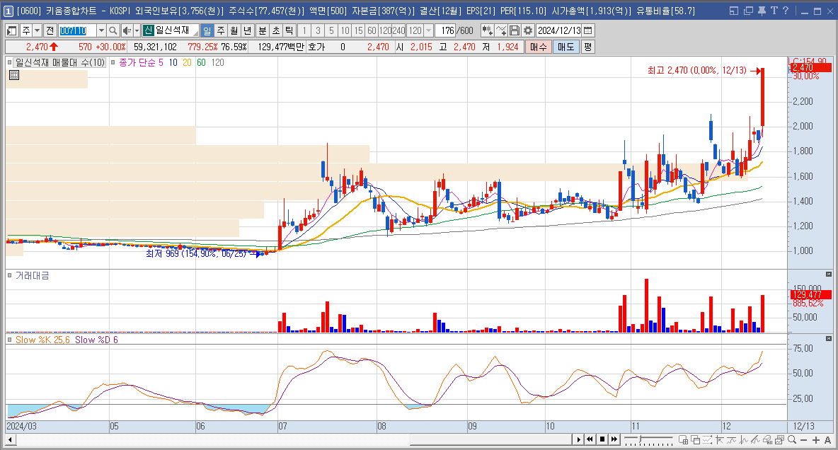Screen dimensions: 838x450
Task: Select the 60 interval button
Action: (372, 31)
